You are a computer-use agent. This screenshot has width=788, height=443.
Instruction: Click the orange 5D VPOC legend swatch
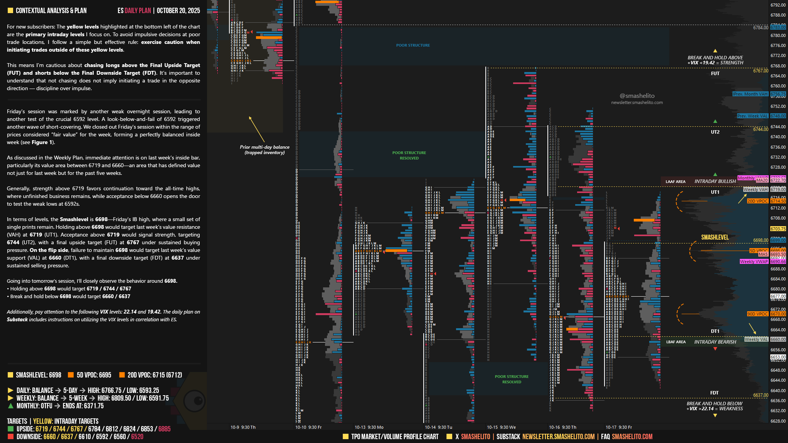pos(71,375)
